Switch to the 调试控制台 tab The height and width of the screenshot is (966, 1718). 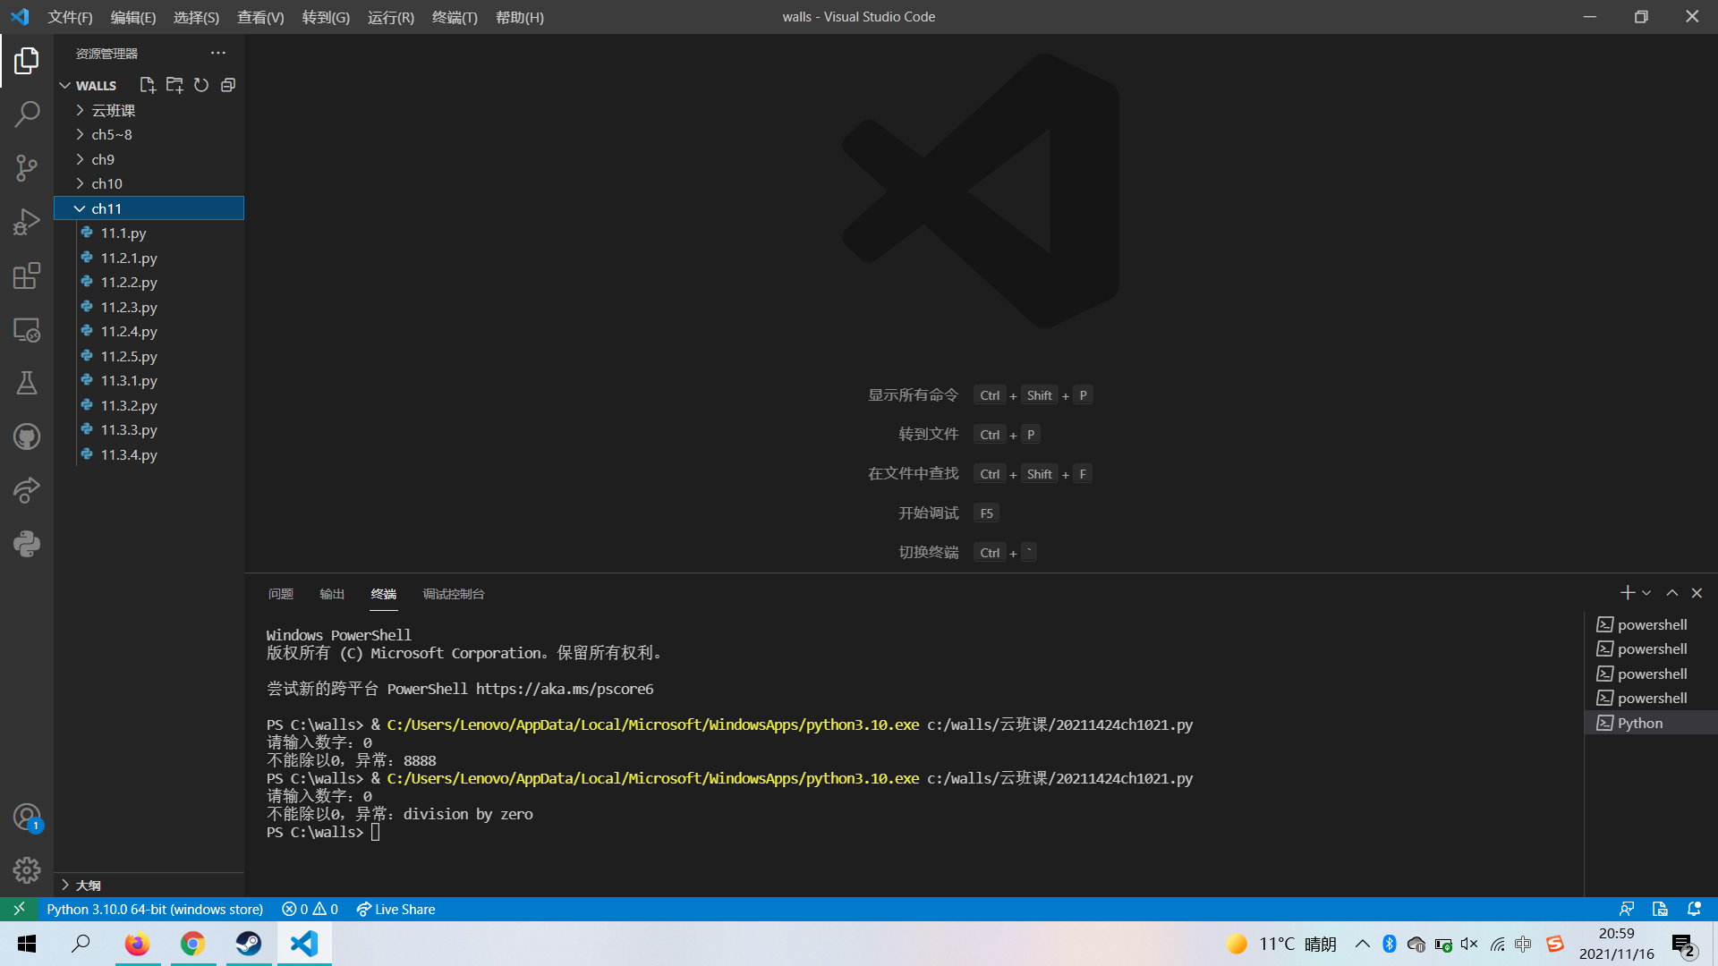pos(454,594)
